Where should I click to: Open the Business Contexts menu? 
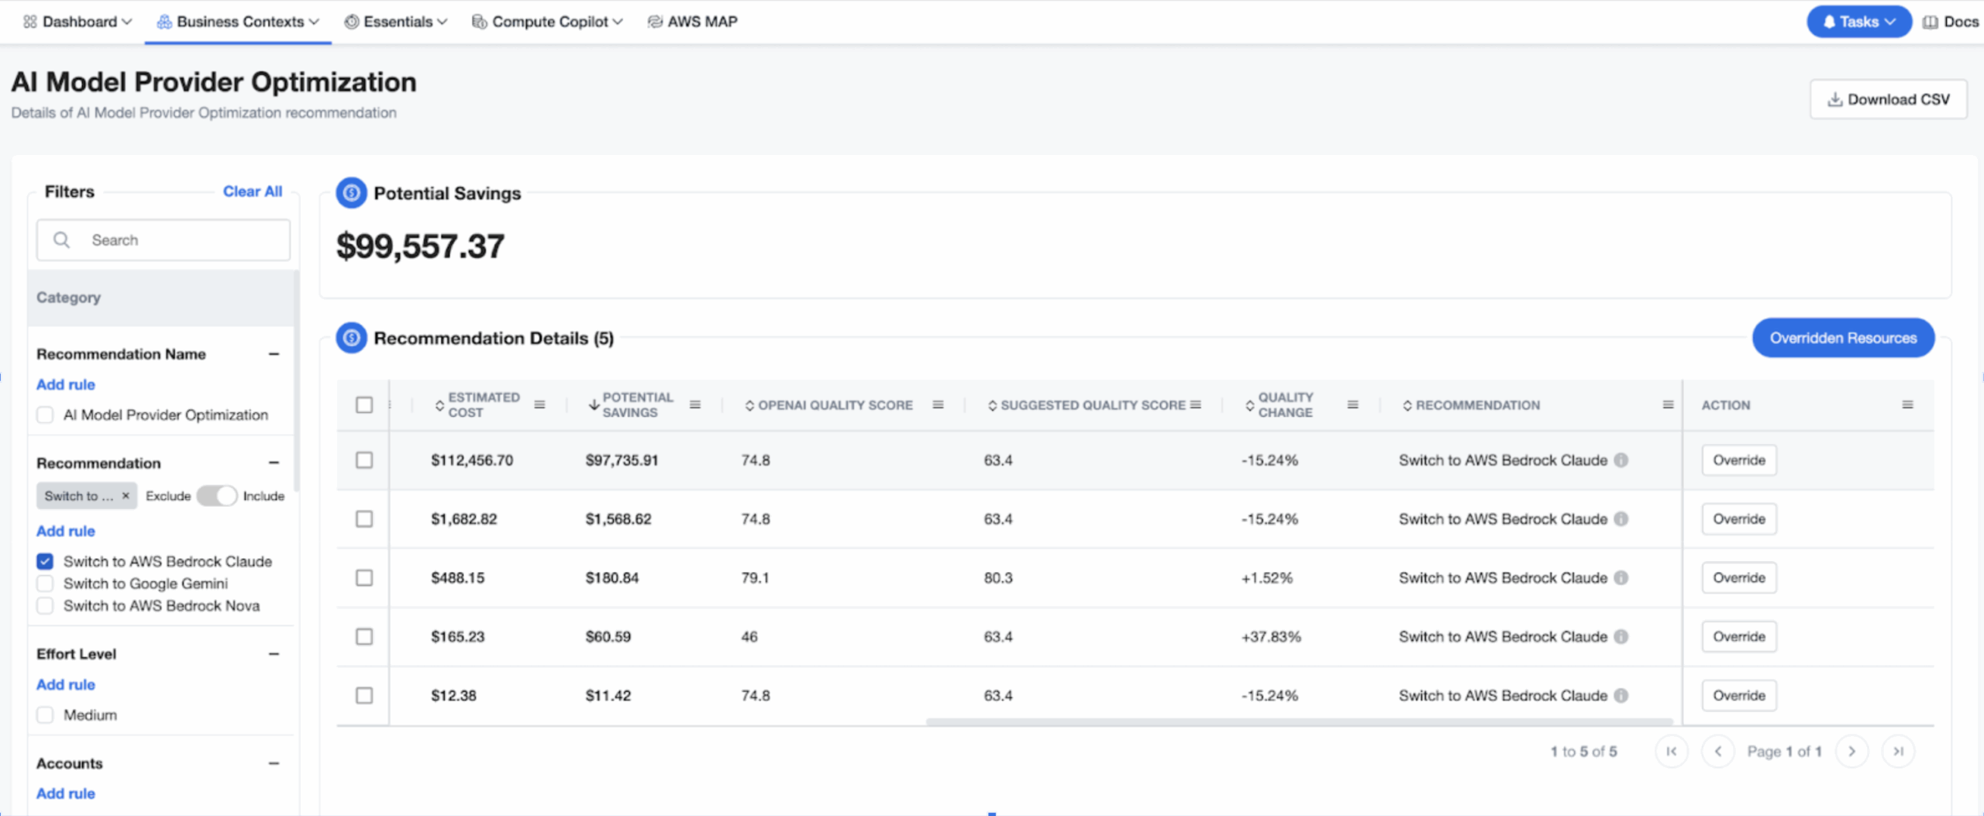[238, 22]
